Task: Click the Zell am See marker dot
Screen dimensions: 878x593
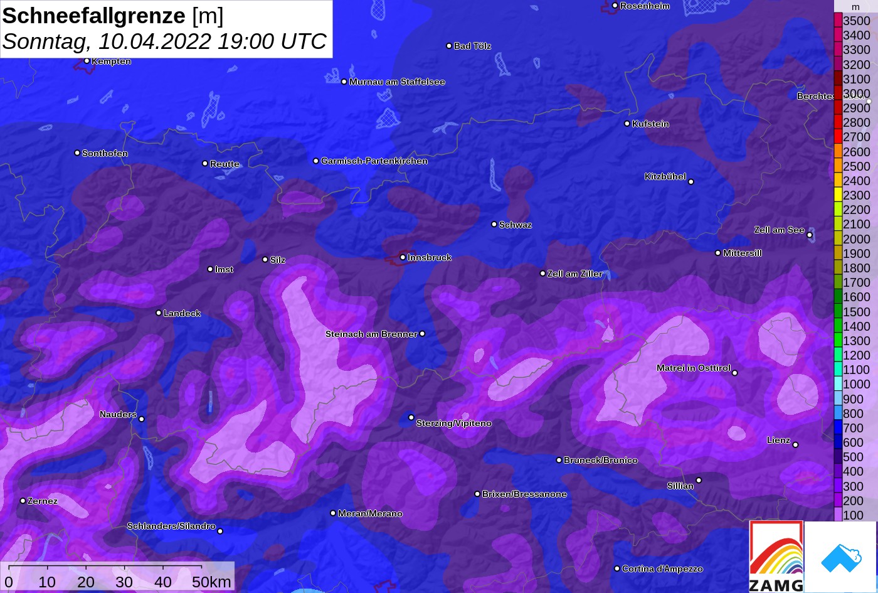Action: [x=810, y=235]
